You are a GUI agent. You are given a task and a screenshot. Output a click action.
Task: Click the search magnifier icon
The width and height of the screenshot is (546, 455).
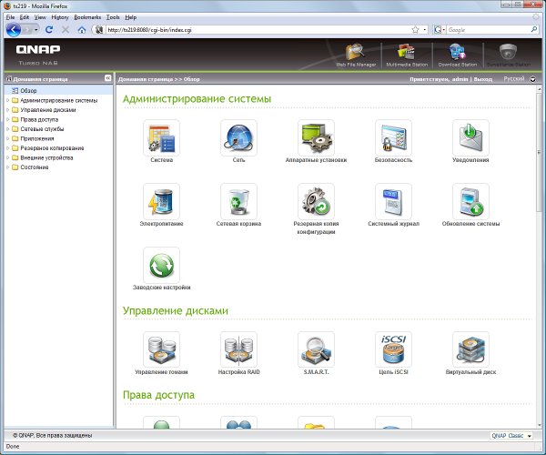pos(534,30)
